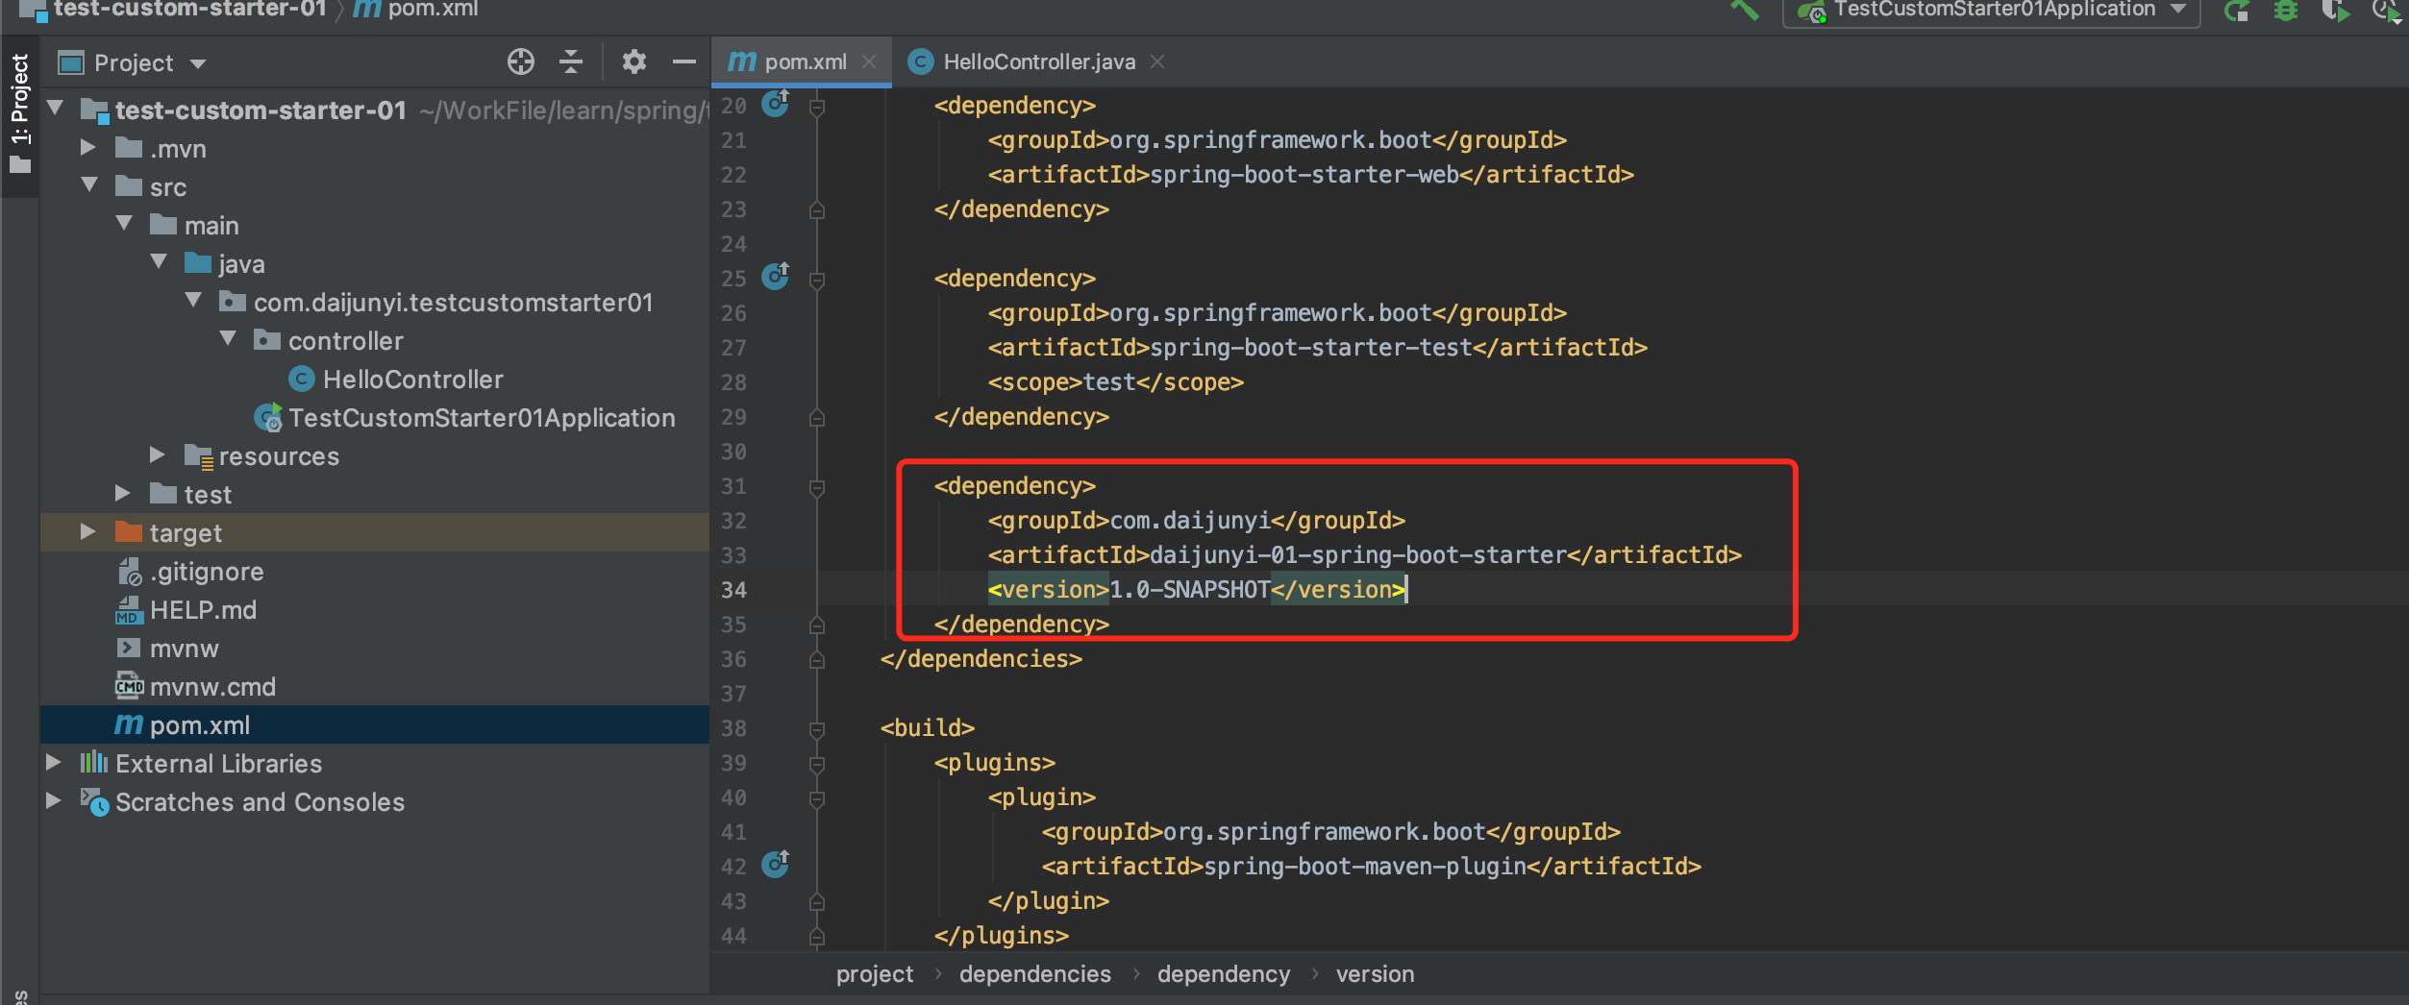This screenshot has height=1005, width=2409.
Task: Open Project panel settings gear
Action: 633,62
